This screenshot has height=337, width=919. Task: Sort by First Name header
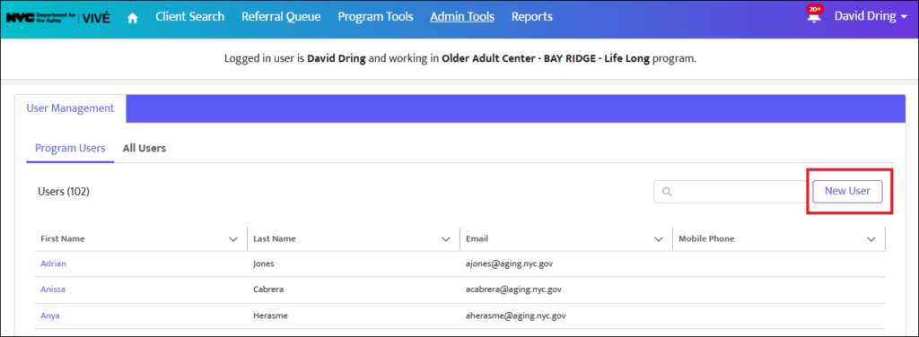pos(63,238)
